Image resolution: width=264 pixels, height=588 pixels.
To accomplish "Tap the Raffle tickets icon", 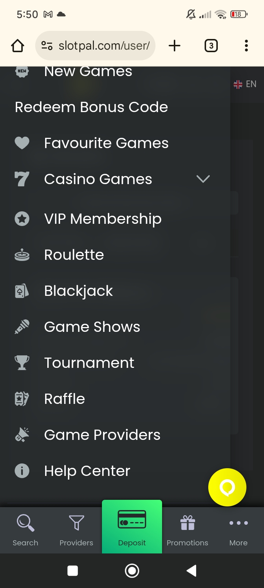I will (22, 399).
